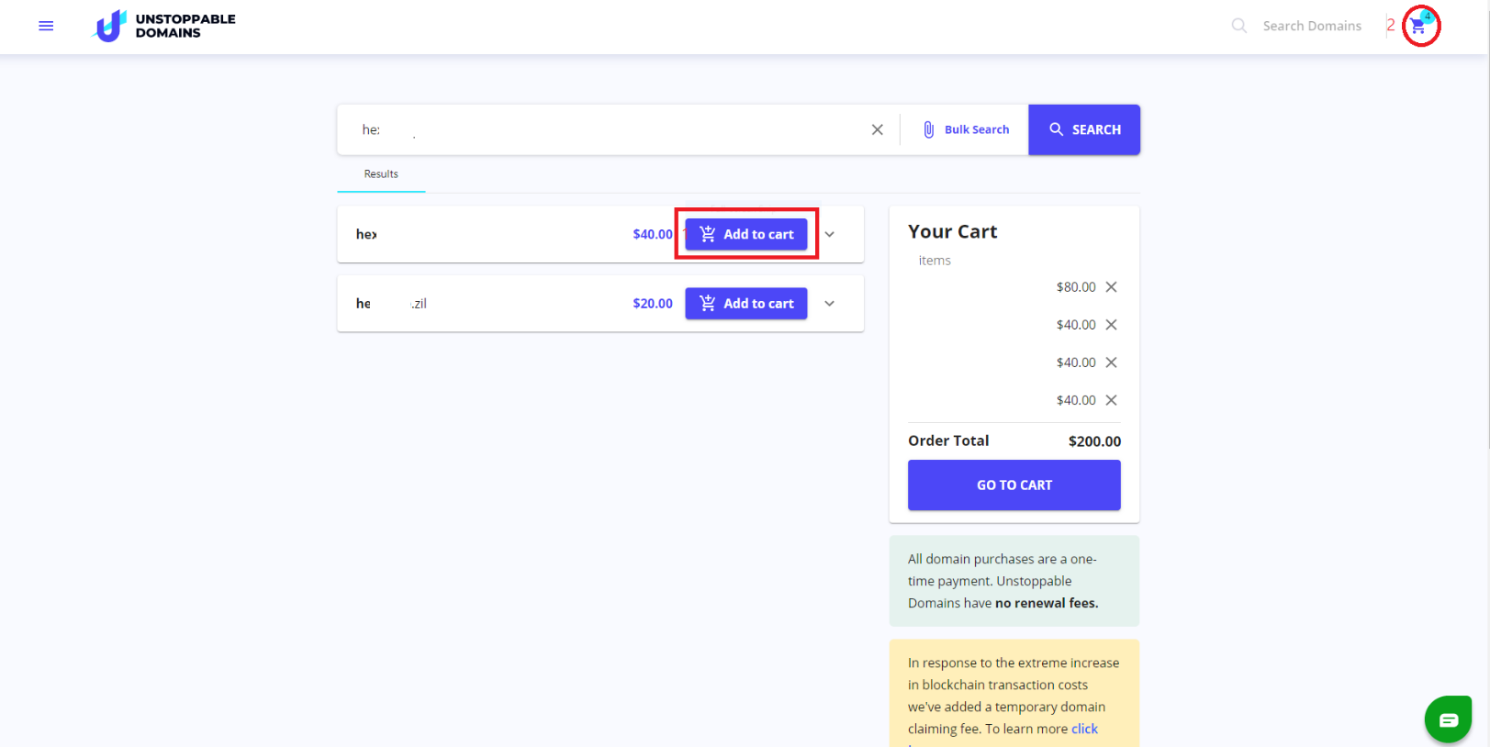Follow the 'click' link in fee notice
The height and width of the screenshot is (747, 1490).
point(1084,729)
